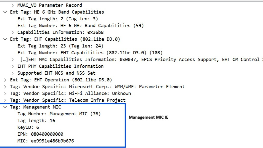Expand the Microsoft Corp. WMM/WME vendor tag
Screen dimensions: 263x148
[x=5, y=87]
